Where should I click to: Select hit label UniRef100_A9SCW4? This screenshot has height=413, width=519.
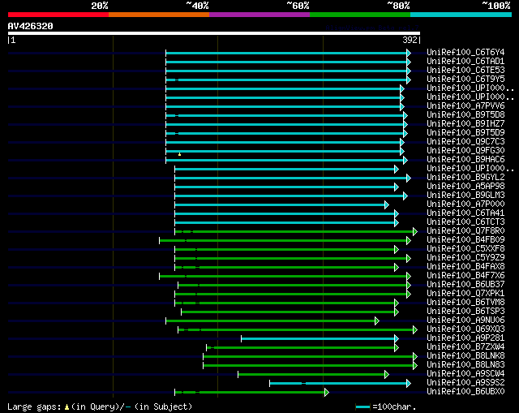click(x=465, y=374)
